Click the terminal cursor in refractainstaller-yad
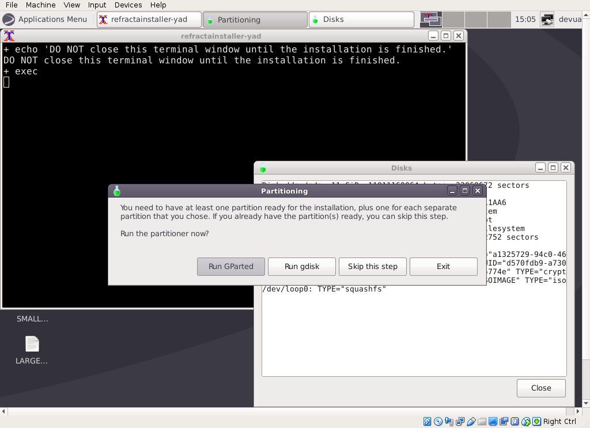Image resolution: width=590 pixels, height=428 pixels. coord(6,82)
